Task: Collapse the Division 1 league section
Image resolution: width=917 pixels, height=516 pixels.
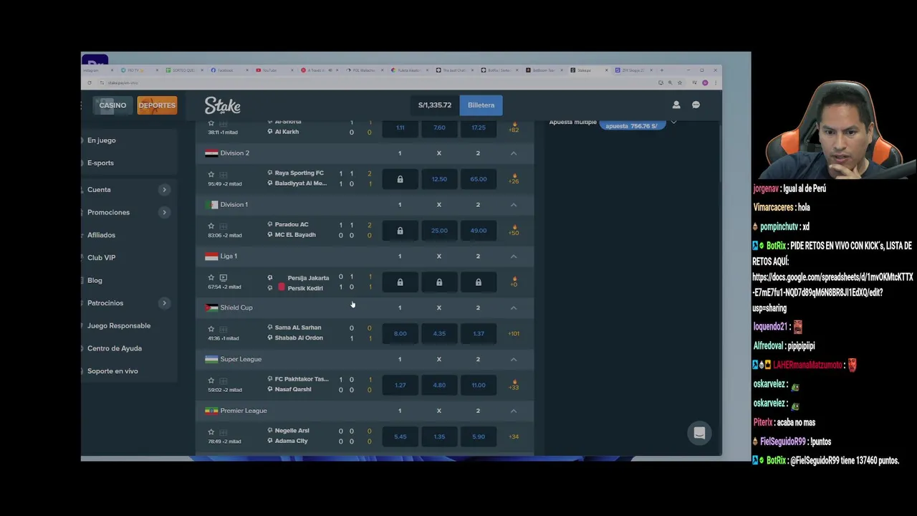Action: coord(514,205)
